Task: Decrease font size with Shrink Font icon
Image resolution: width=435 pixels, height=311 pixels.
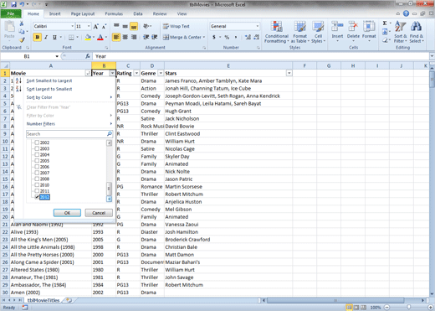Action: [x=104, y=26]
